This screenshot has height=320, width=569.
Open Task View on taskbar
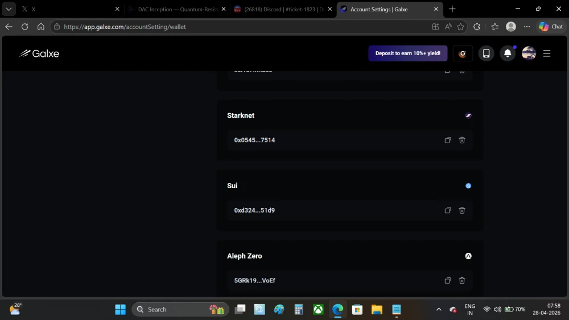point(240,310)
